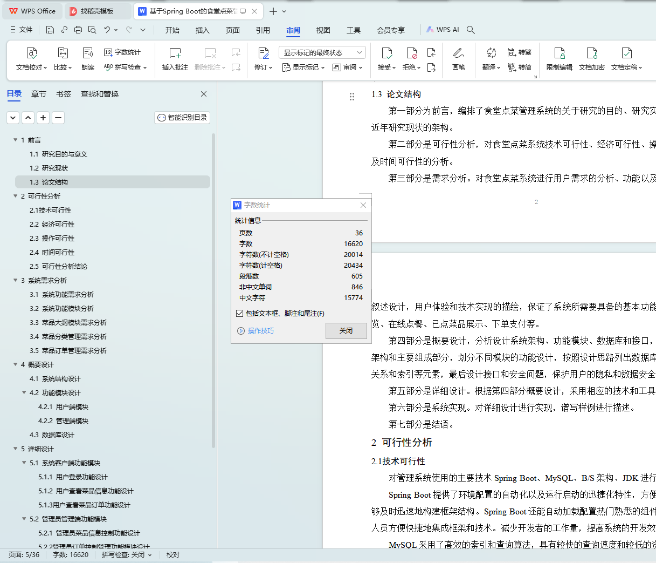Switch to the 章节 tab in side panel
The height and width of the screenshot is (563, 656).
39,94
